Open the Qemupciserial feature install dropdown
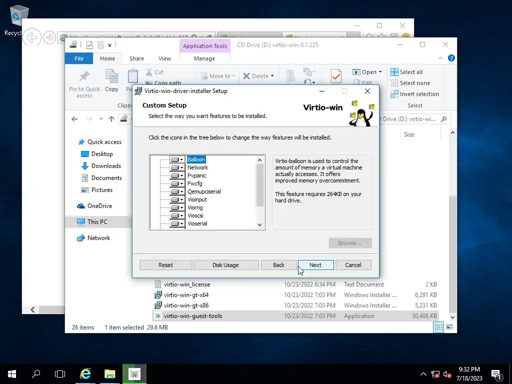Viewport: 512px width, 384px height. [x=177, y=191]
